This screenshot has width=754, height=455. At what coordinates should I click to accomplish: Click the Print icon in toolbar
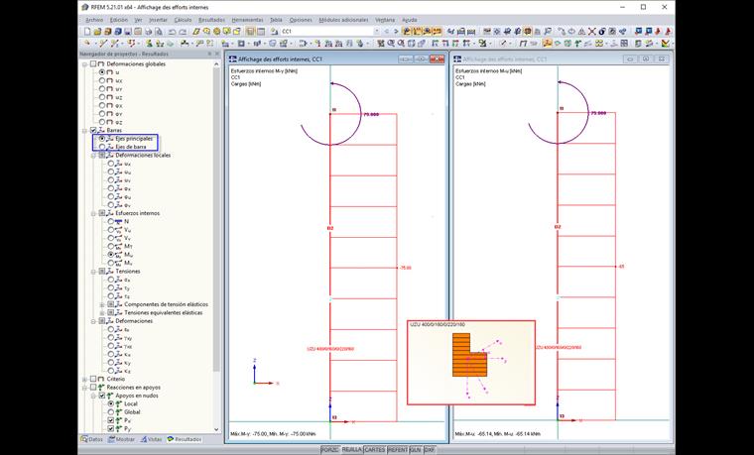[x=149, y=32]
